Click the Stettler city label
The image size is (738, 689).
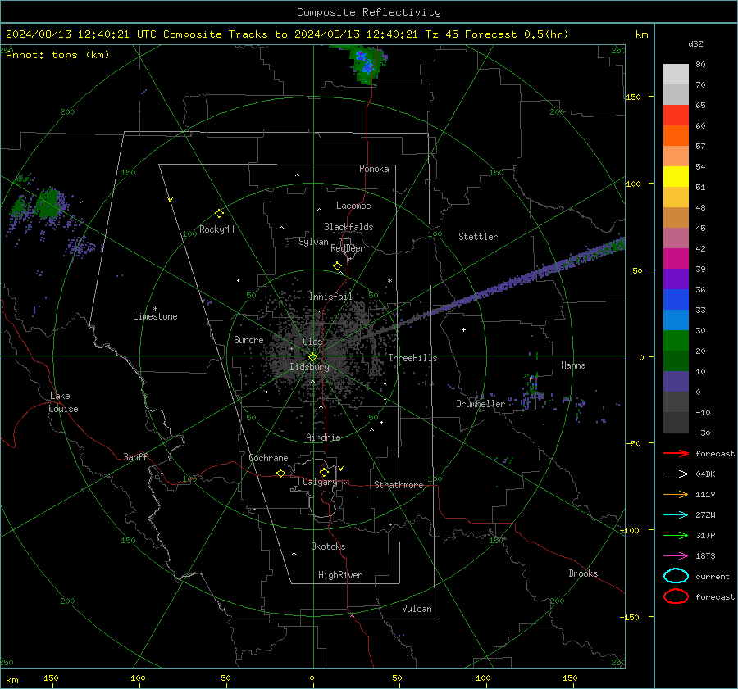tap(478, 237)
